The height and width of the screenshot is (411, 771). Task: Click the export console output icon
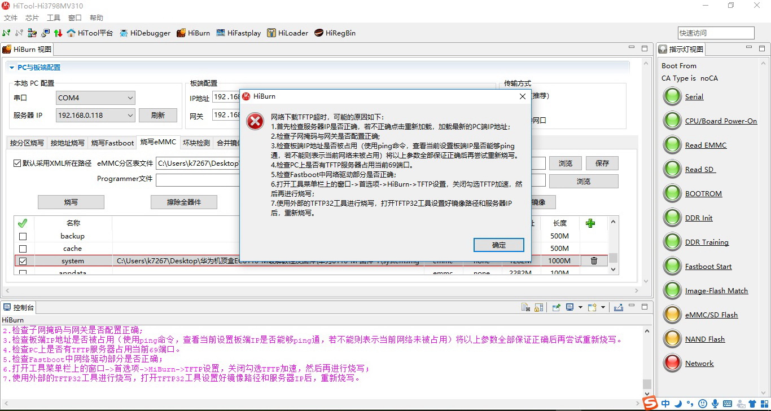[618, 307]
